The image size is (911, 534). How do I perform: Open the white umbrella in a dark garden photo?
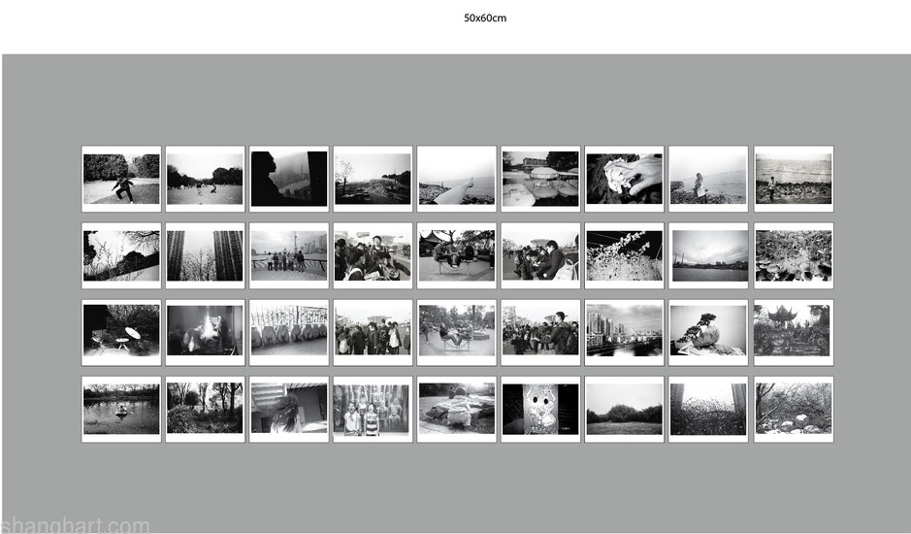(121, 332)
